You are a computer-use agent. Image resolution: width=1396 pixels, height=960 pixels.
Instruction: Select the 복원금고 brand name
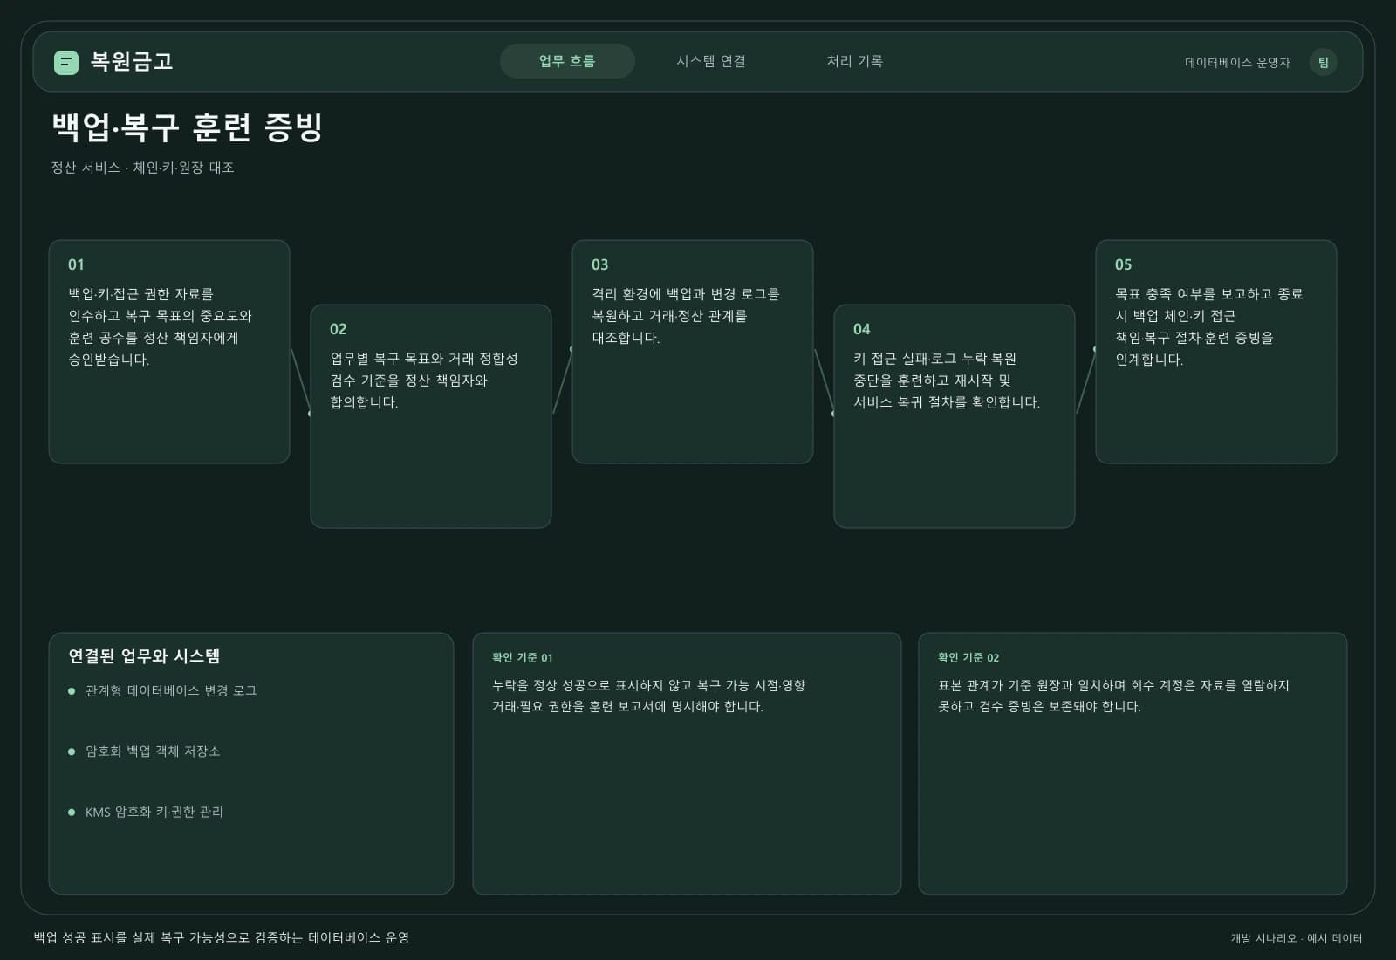(132, 62)
